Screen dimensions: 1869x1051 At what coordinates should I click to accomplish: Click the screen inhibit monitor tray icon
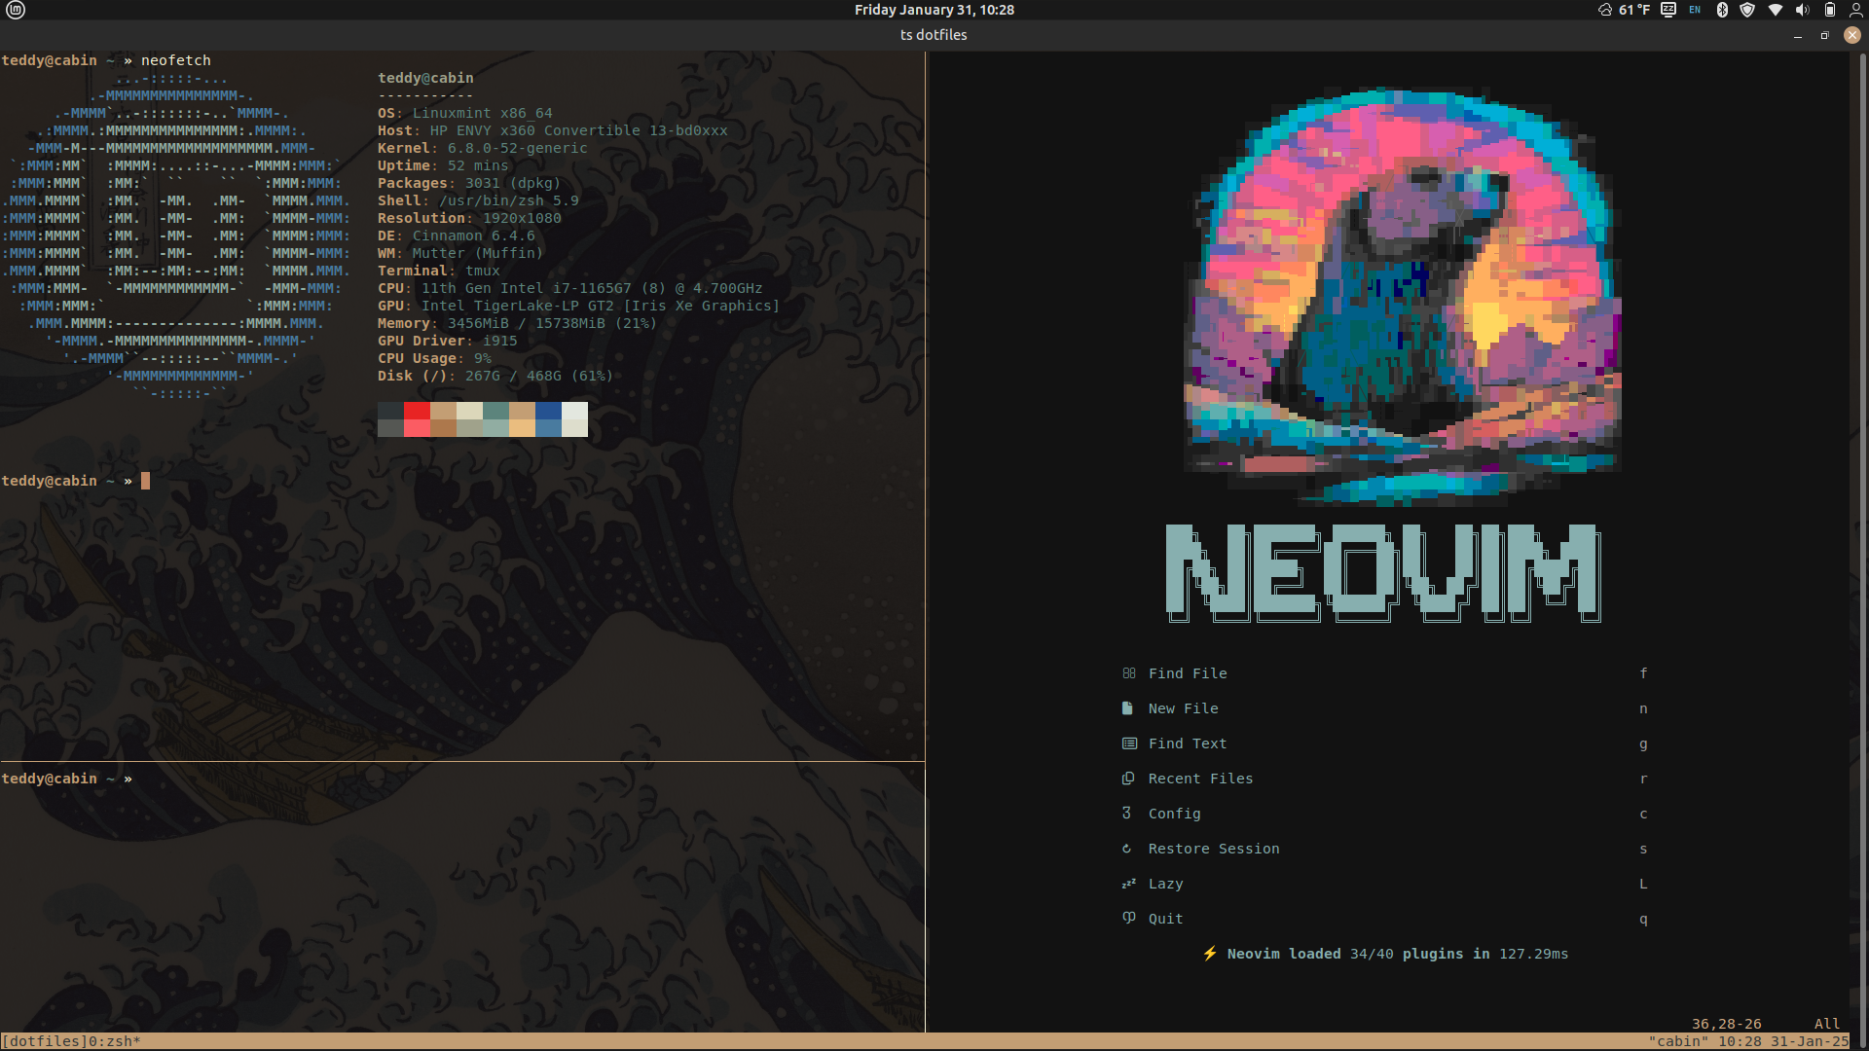(x=1668, y=10)
